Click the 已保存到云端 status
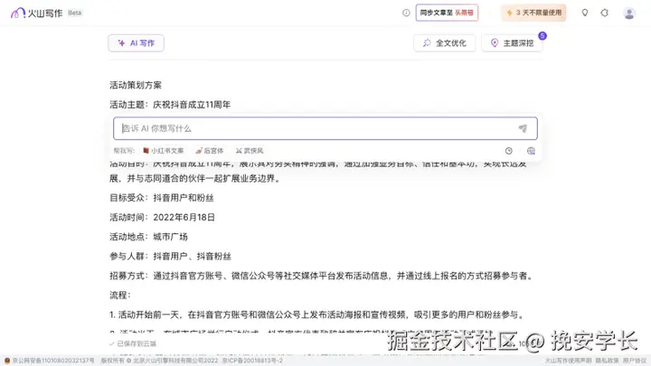The height and width of the screenshot is (366, 651). coord(132,343)
